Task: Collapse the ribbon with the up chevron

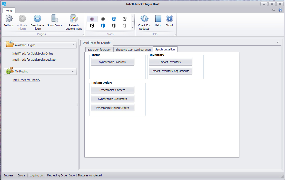Action: pos(273,10)
